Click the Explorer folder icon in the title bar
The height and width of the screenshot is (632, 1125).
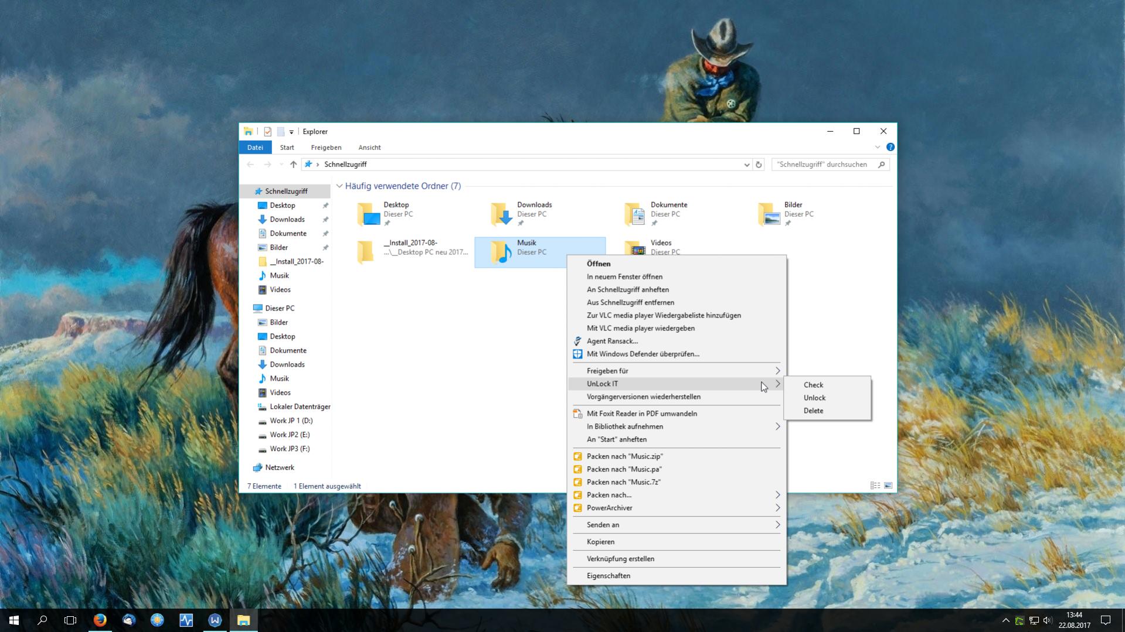(249, 132)
